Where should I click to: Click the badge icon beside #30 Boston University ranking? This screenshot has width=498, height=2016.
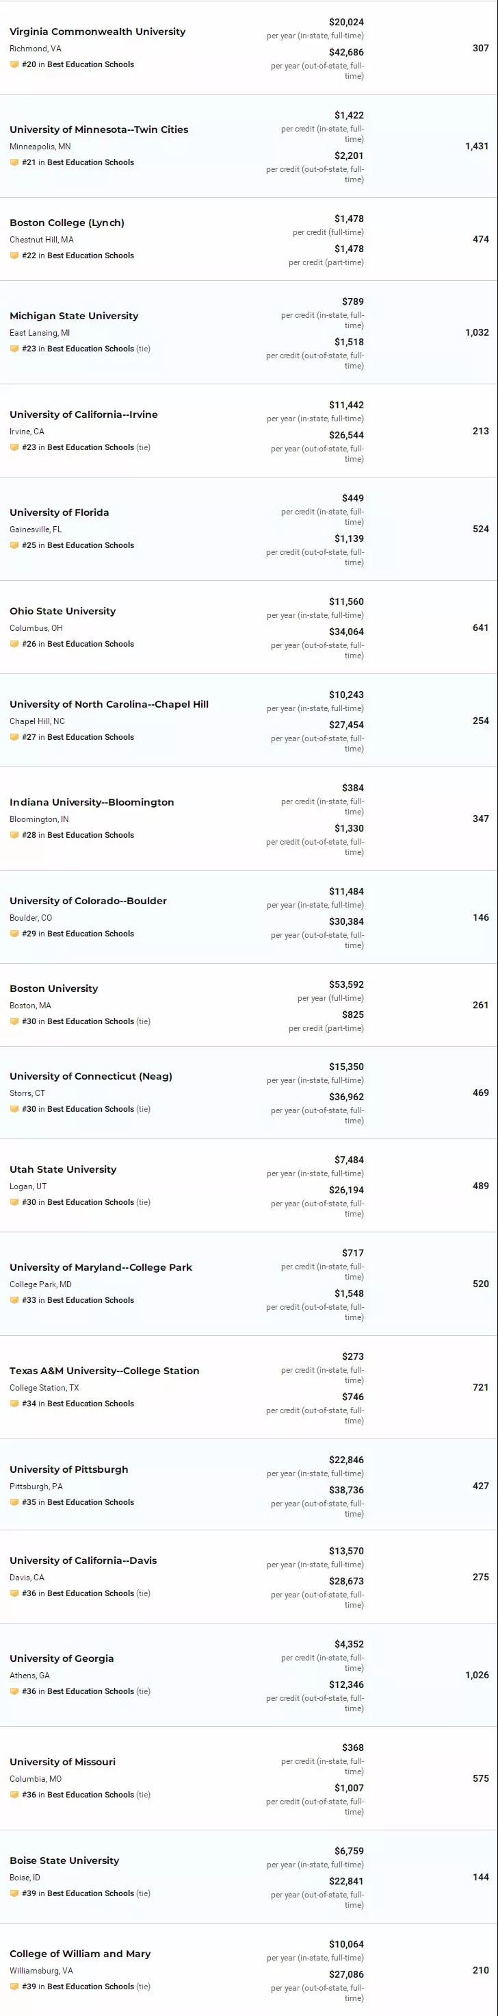tap(14, 1021)
